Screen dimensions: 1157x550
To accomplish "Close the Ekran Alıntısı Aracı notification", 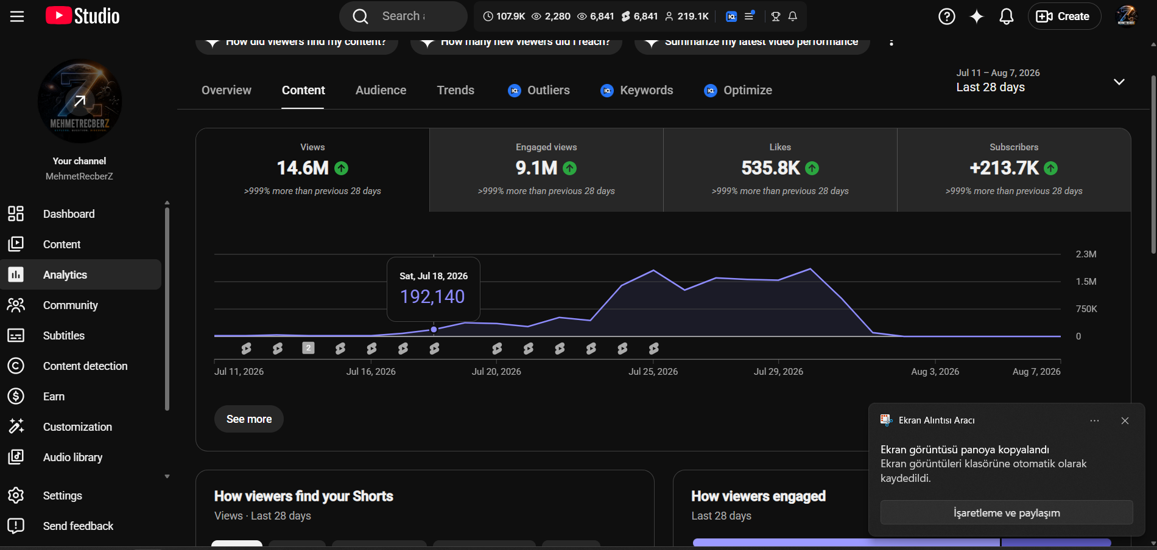I will tap(1125, 420).
